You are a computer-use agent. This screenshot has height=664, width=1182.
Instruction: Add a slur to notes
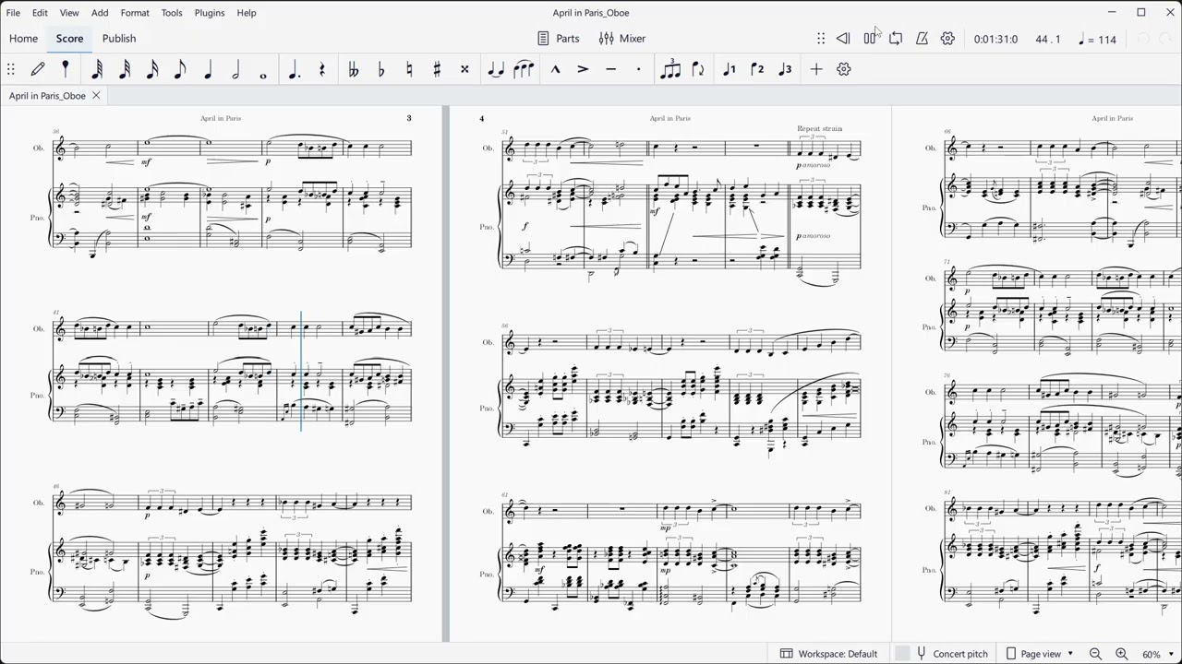524,69
